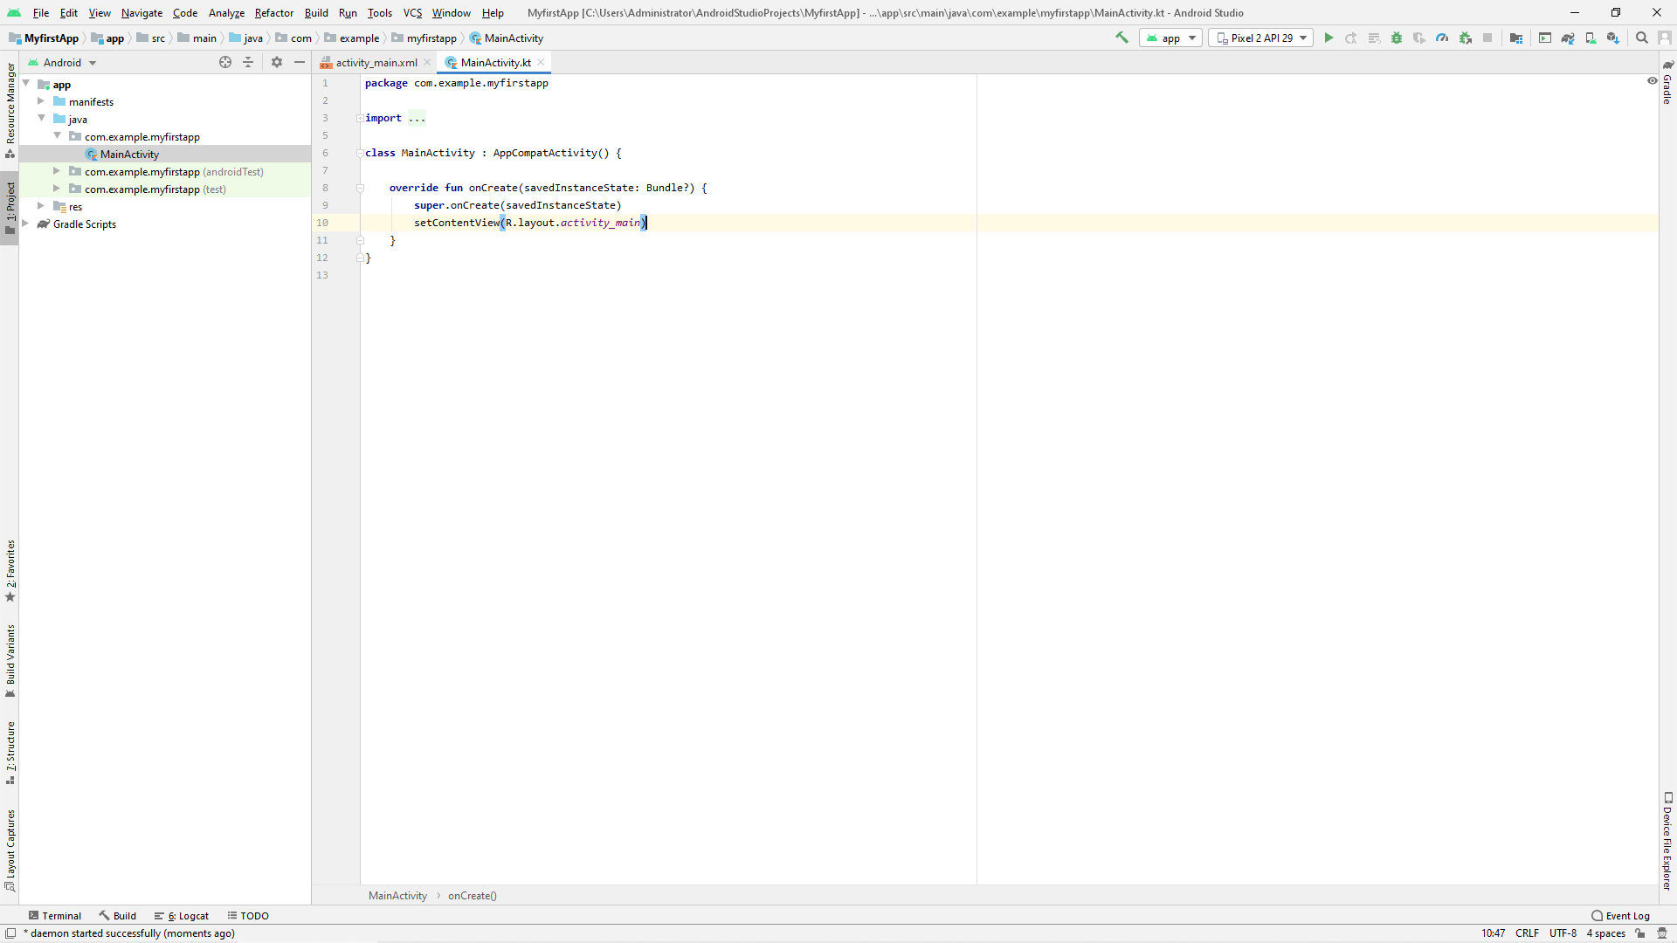The height and width of the screenshot is (943, 1677).
Task: Open the Refactor menu
Action: pos(273,12)
